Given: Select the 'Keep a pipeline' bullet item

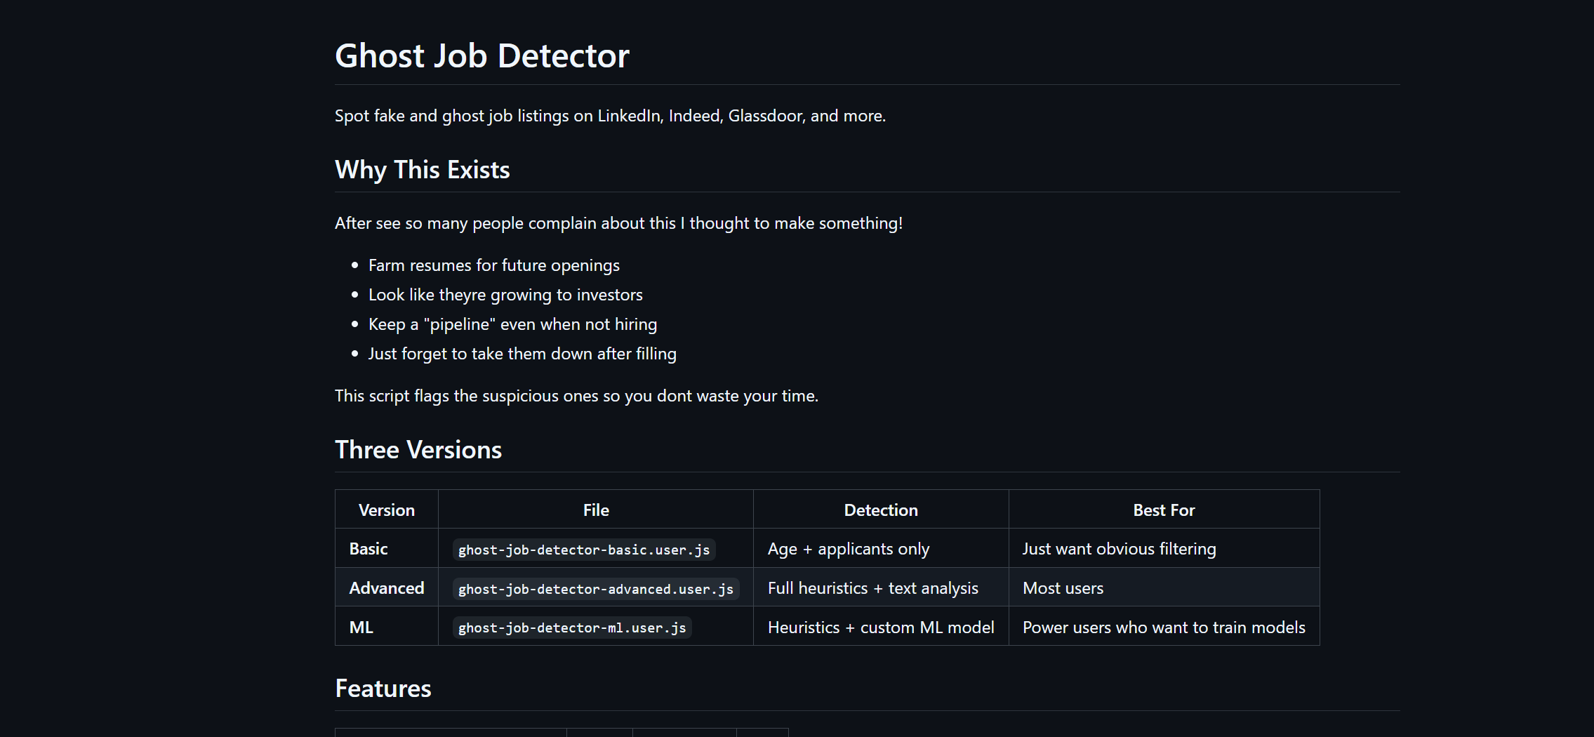Looking at the screenshot, I should [x=512, y=324].
